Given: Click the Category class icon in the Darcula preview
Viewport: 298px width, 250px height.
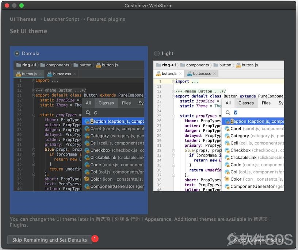Looking at the screenshot, I should (87, 136).
